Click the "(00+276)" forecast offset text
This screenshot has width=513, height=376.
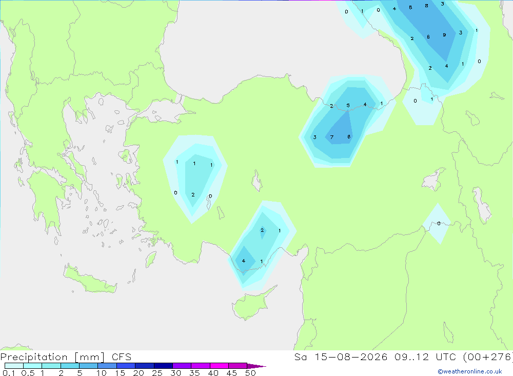[487, 357]
